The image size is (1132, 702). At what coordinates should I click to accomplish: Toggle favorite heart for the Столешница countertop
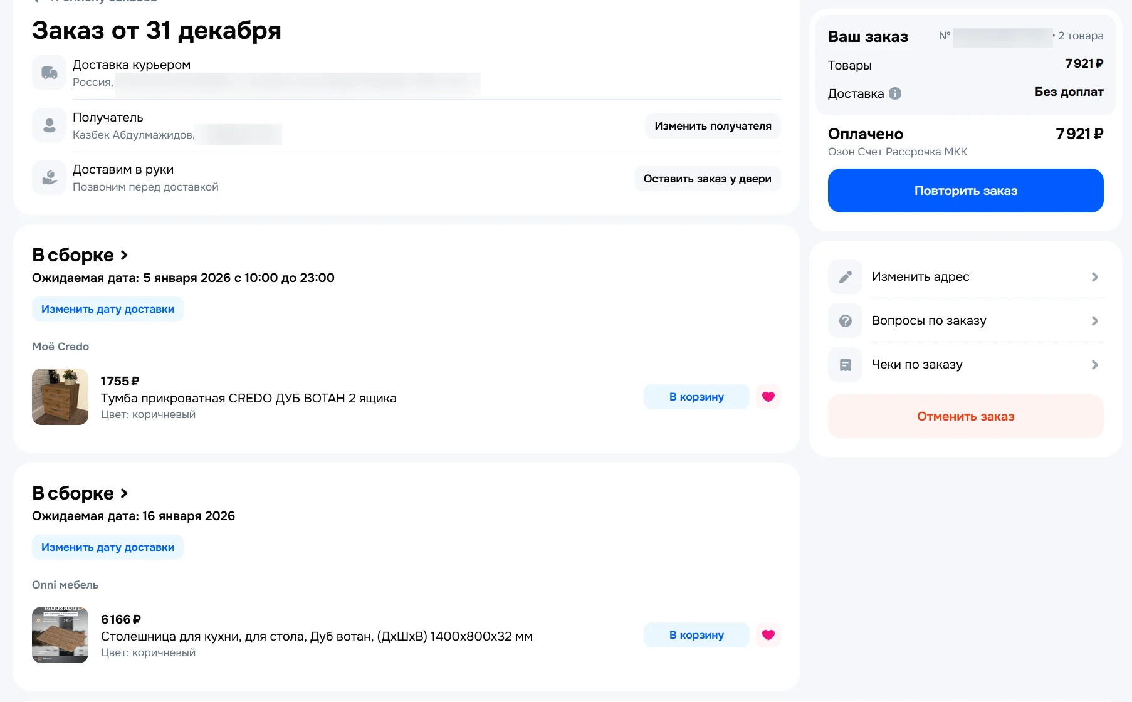point(768,635)
